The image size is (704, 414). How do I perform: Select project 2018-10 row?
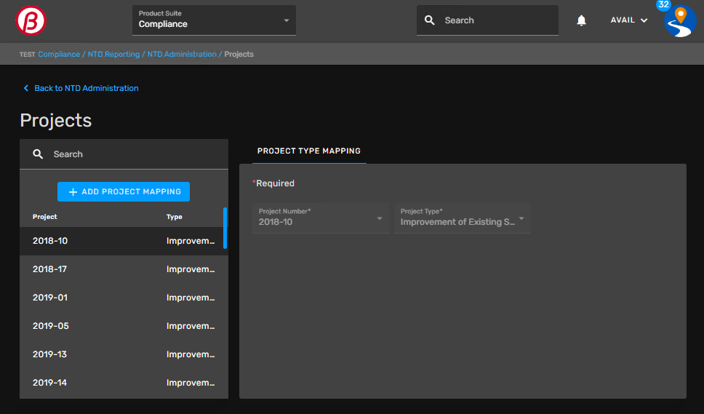pyautogui.click(x=124, y=241)
